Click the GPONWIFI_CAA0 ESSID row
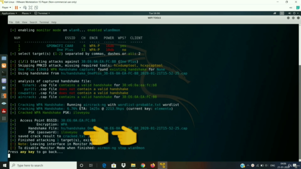This screenshot has height=169, width=301. [x=60, y=46]
